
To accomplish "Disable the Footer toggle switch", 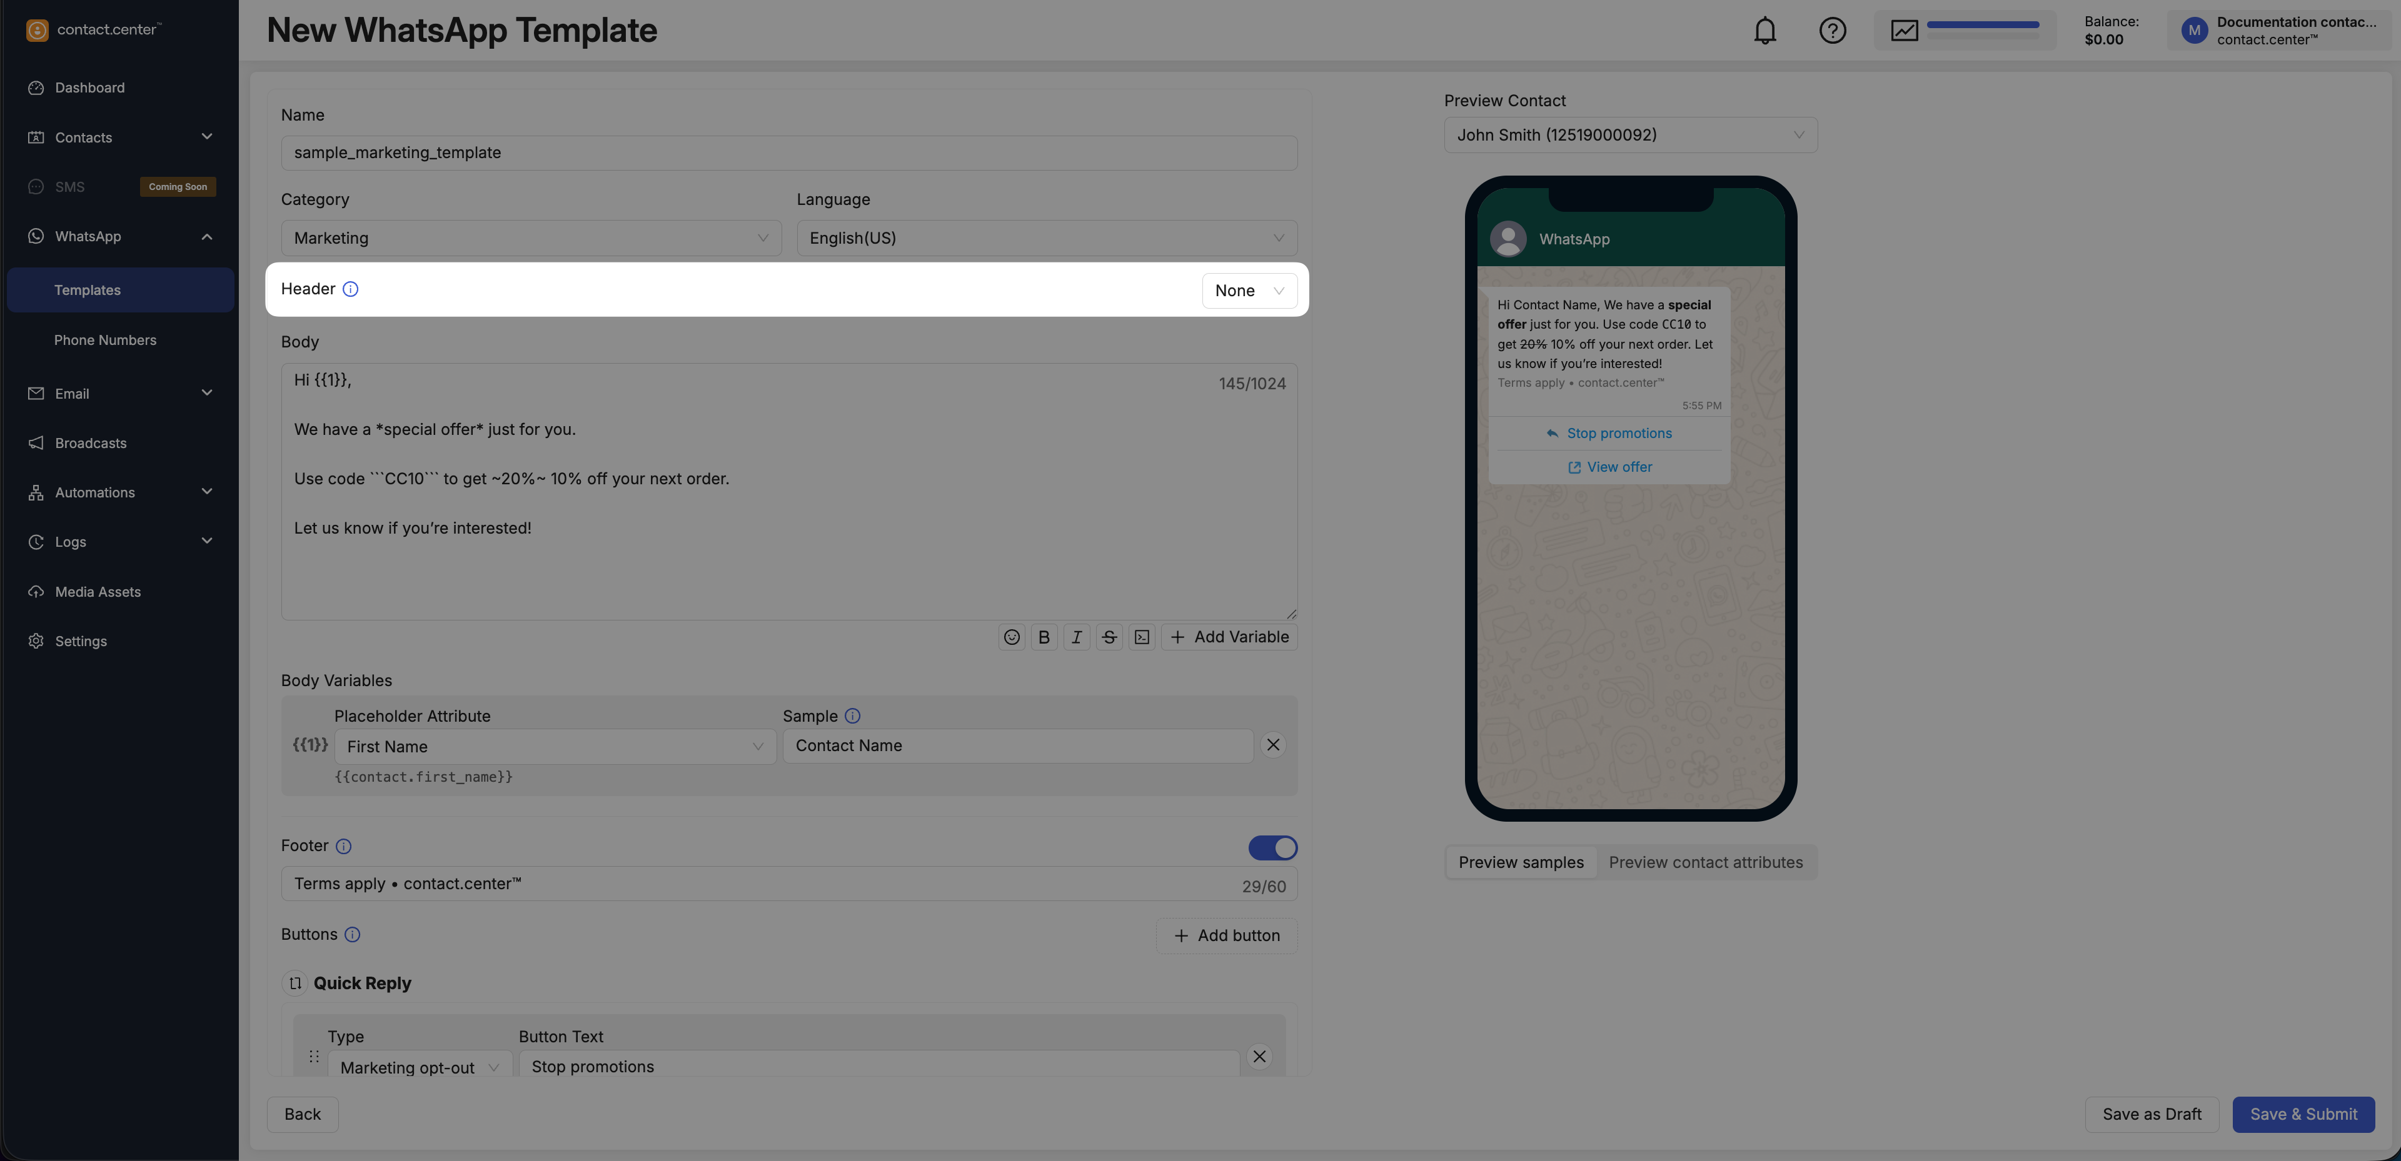I will pyautogui.click(x=1272, y=848).
